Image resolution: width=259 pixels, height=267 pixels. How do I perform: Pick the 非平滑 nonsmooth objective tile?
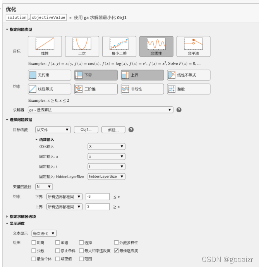(194, 46)
